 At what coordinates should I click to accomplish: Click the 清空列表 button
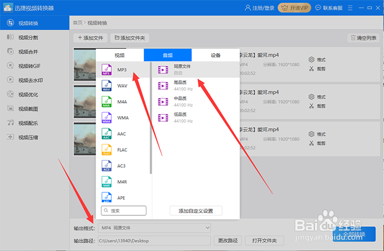[363, 38]
